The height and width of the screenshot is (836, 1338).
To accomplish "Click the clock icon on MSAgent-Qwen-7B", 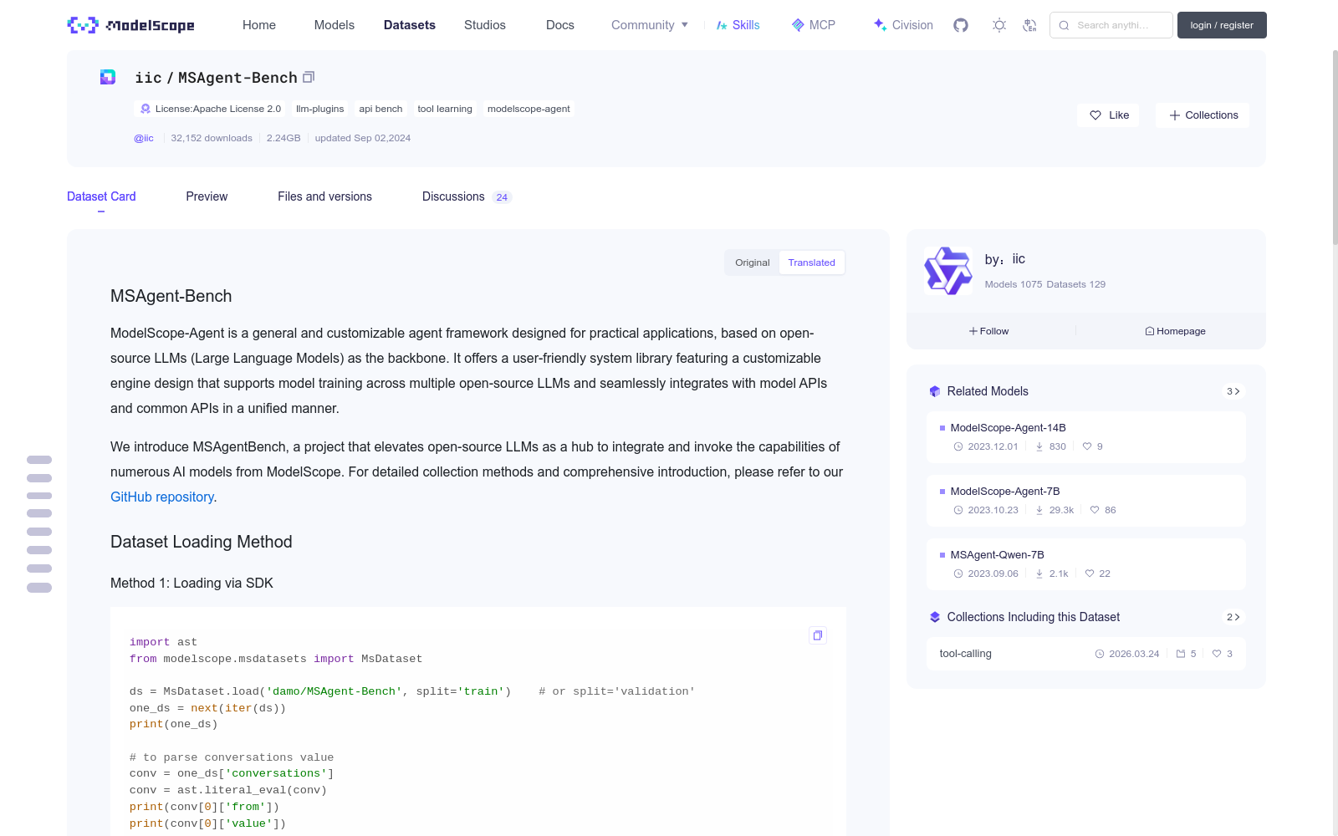I will click(958, 573).
